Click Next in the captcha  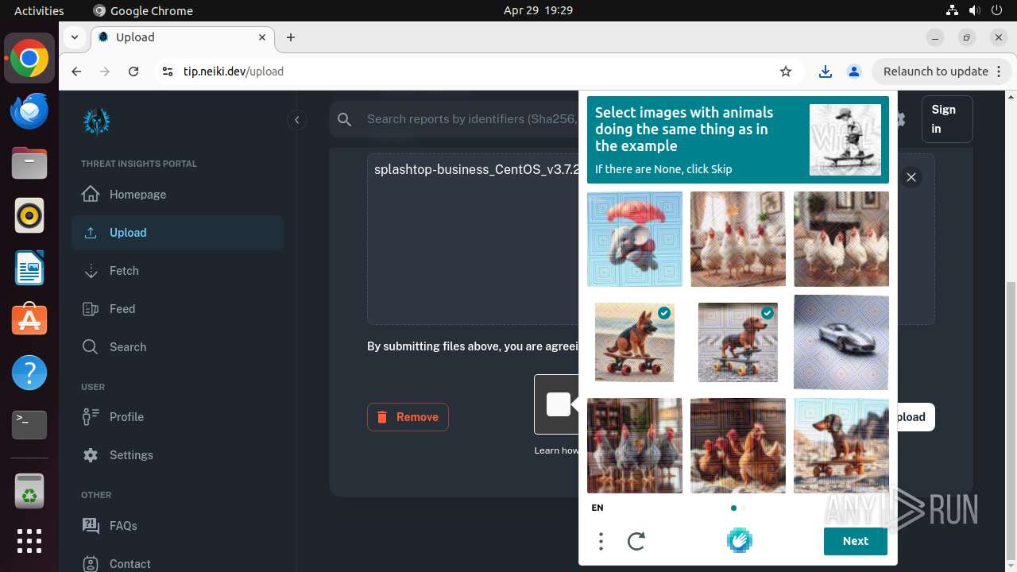click(856, 541)
